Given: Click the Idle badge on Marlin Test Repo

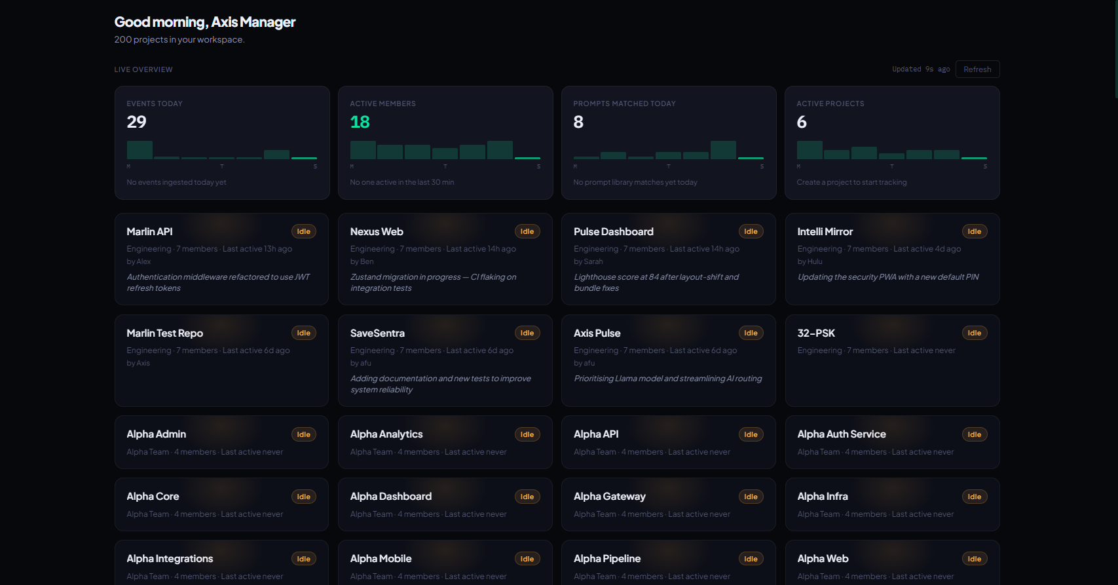Looking at the screenshot, I should tap(304, 333).
